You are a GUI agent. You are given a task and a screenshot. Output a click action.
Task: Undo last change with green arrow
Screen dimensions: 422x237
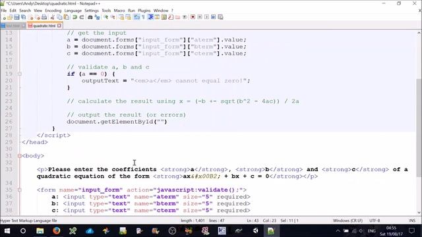click(x=75, y=17)
